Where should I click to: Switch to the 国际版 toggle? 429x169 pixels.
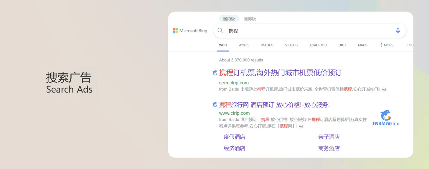pyautogui.click(x=250, y=19)
